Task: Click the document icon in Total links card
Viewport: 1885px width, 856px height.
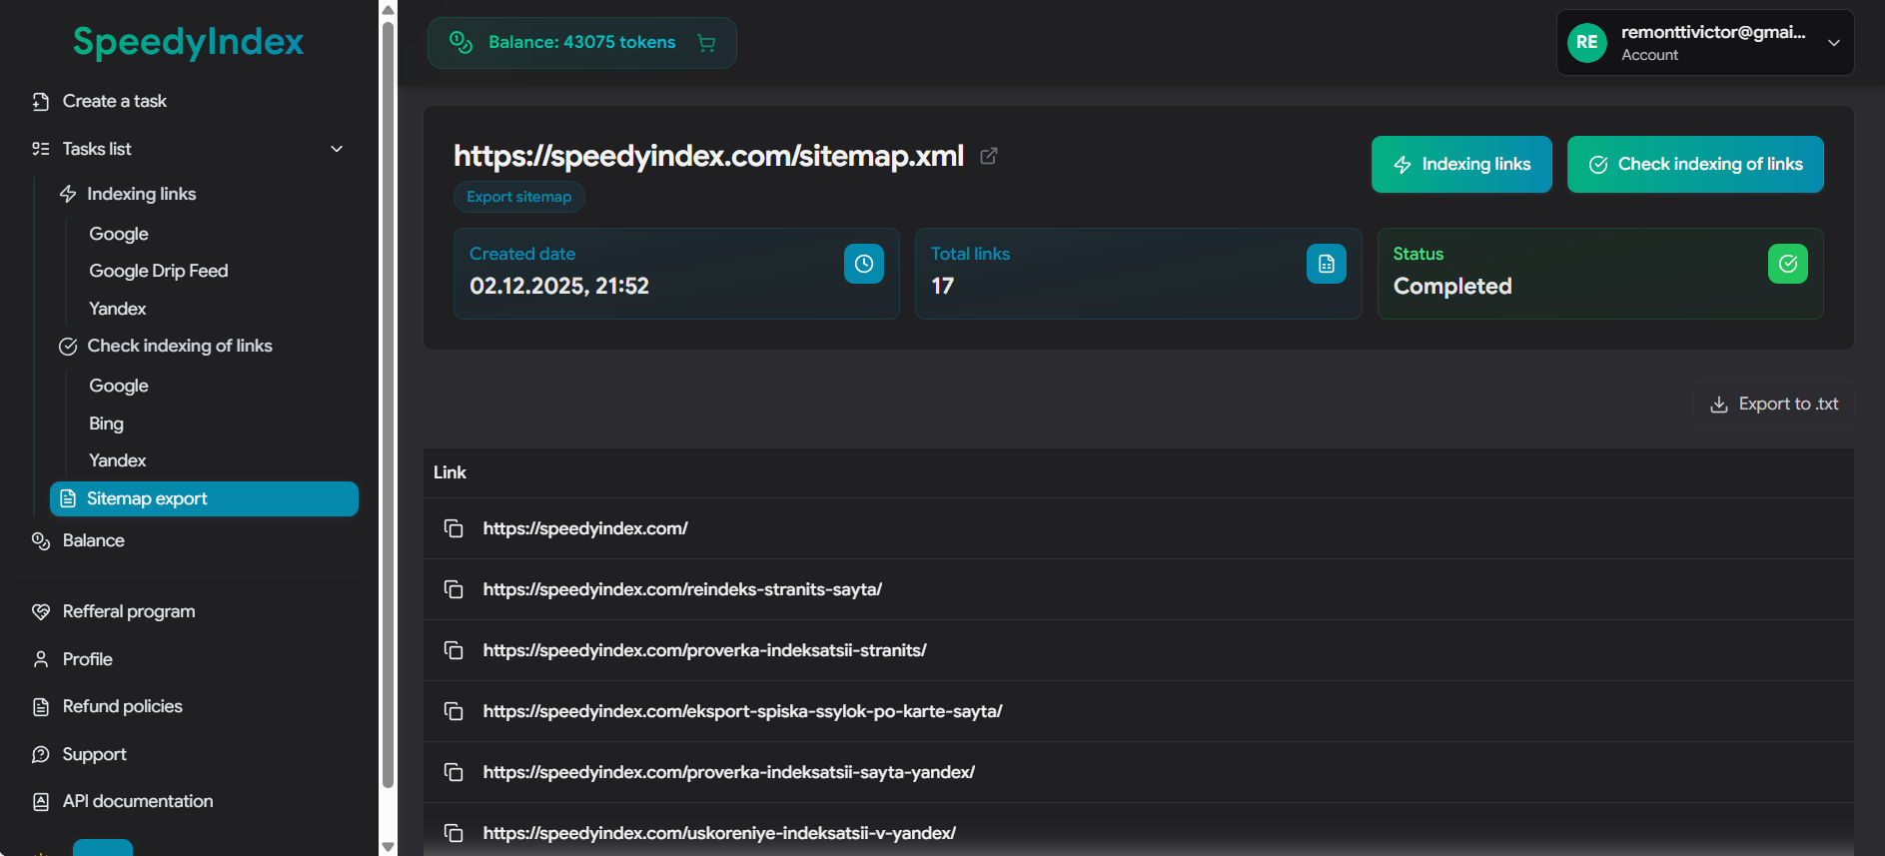Action: click(1327, 264)
